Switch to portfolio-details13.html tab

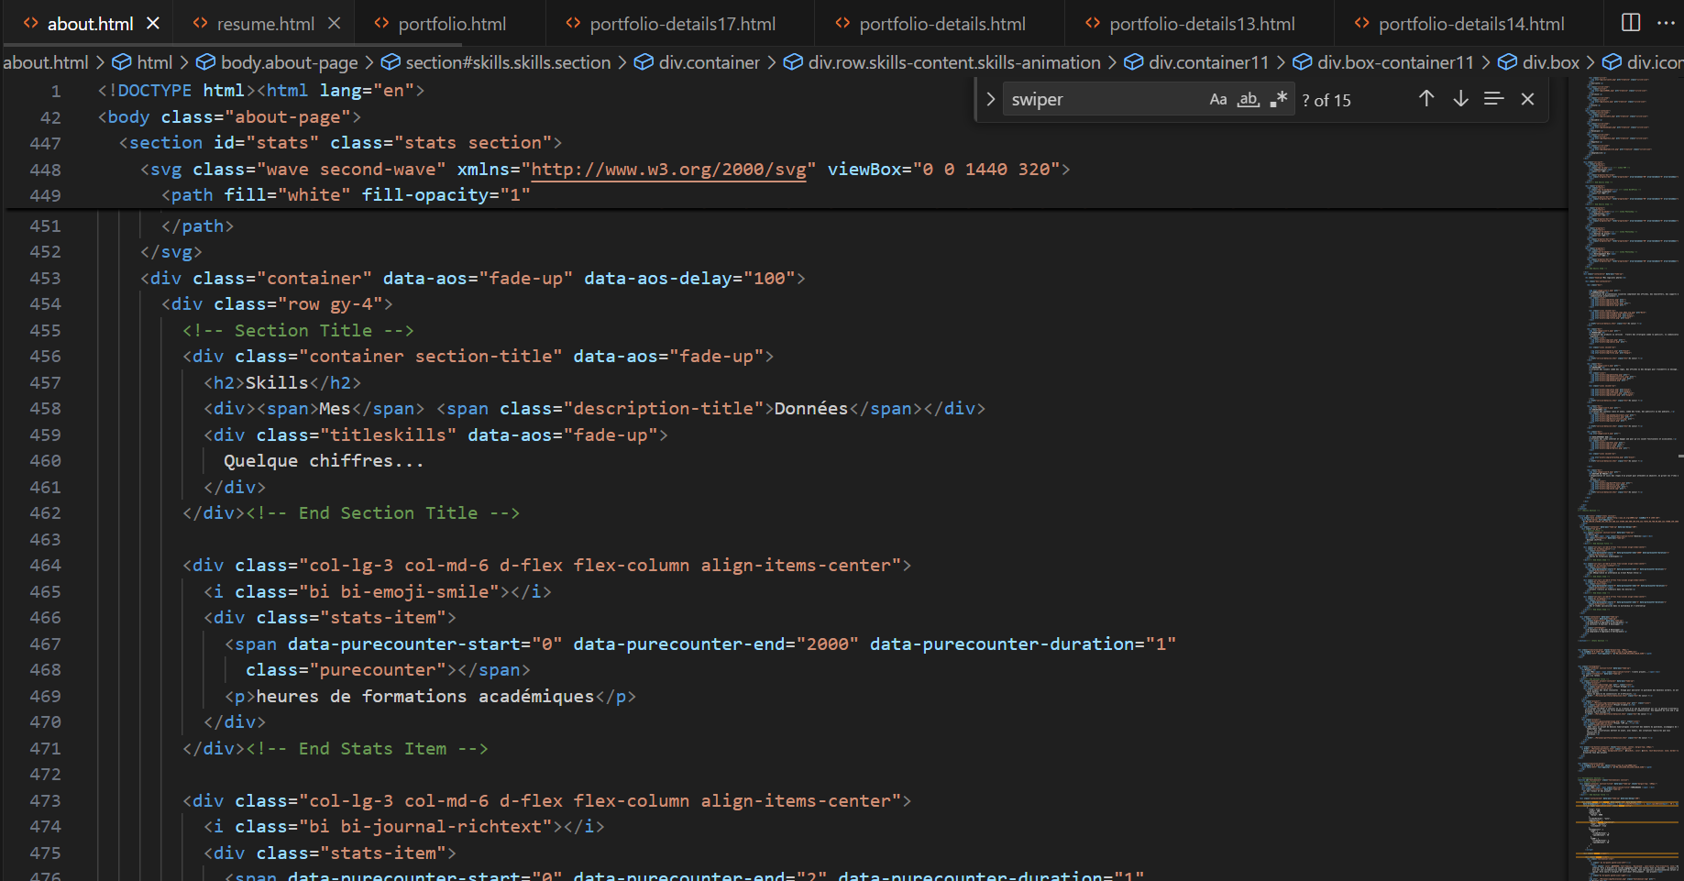click(1201, 24)
